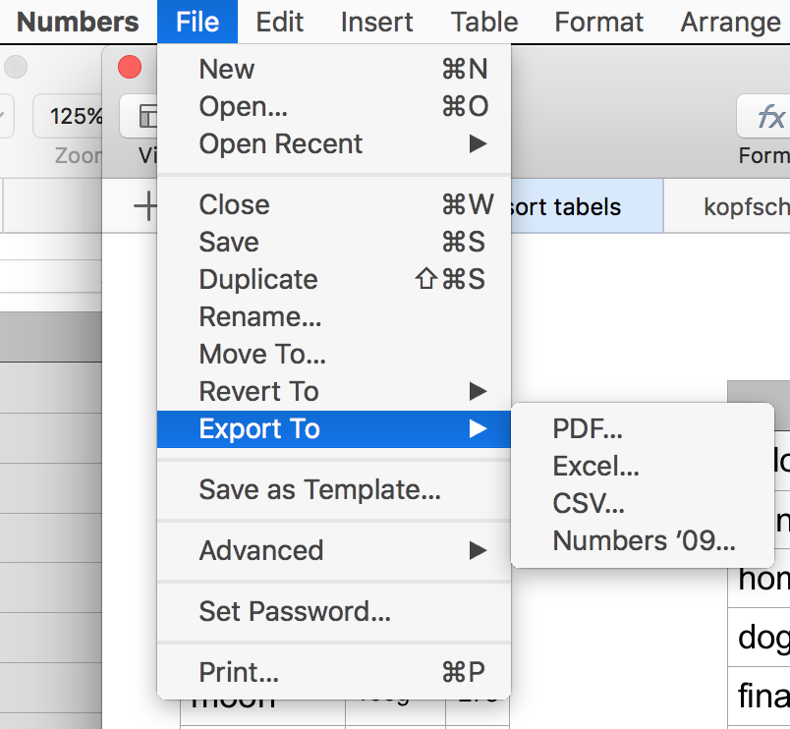Export the spreadsheet to PDF…
Image resolution: width=790 pixels, height=729 pixels.
[588, 429]
